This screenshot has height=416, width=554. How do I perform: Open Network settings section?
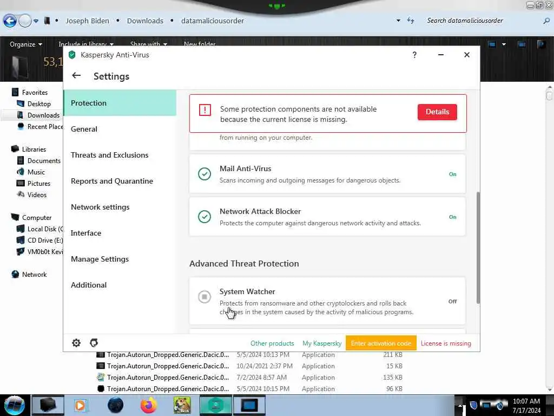pos(120,207)
